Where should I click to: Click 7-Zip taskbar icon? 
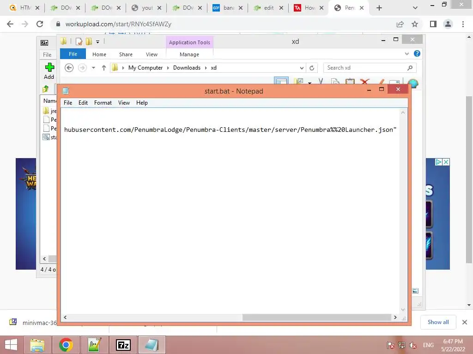(x=123, y=345)
